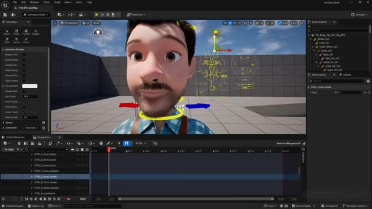This screenshot has width=372, height=209.
Task: Open the Settings dropdown at top right
Action: tap(359, 15)
